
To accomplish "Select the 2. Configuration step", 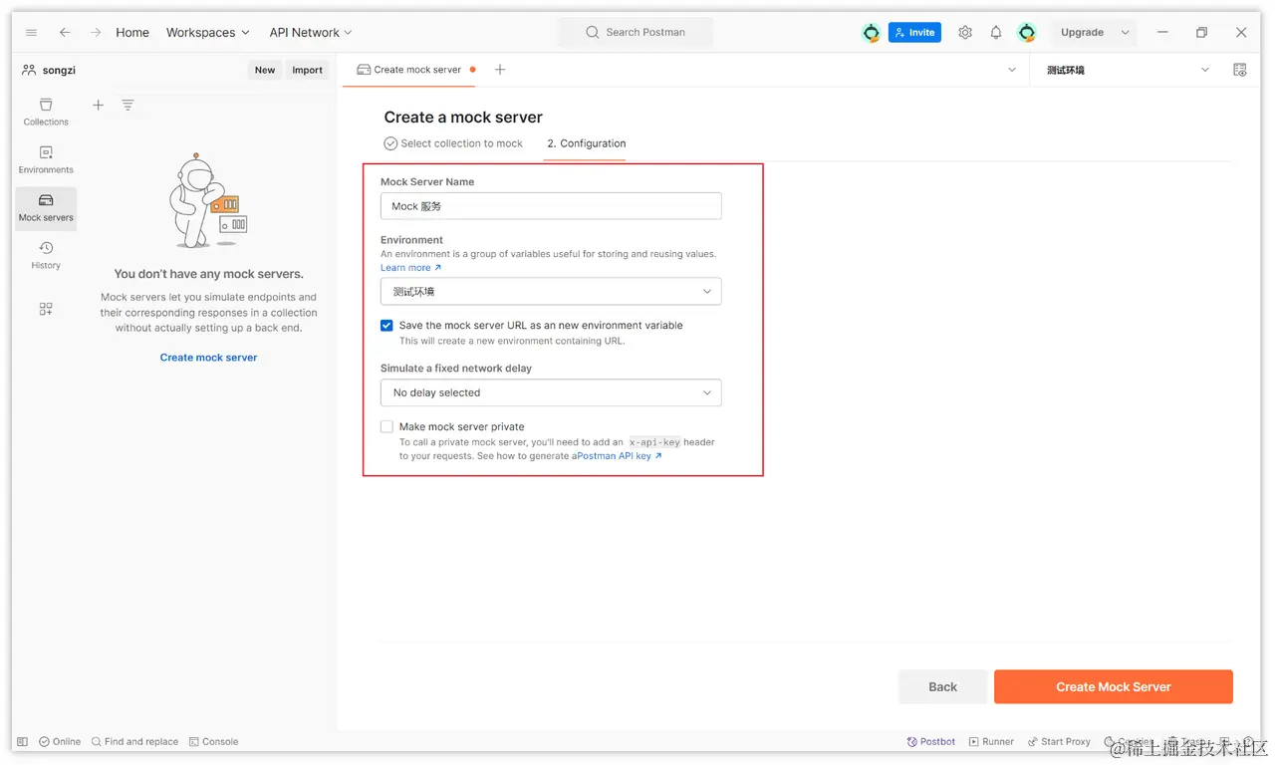I will tap(587, 143).
